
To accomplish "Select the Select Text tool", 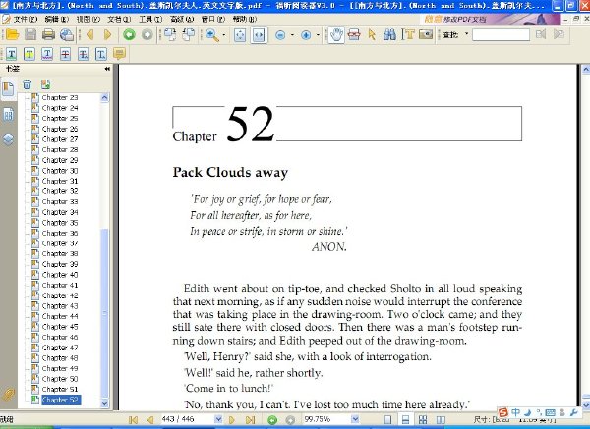I will click(407, 35).
